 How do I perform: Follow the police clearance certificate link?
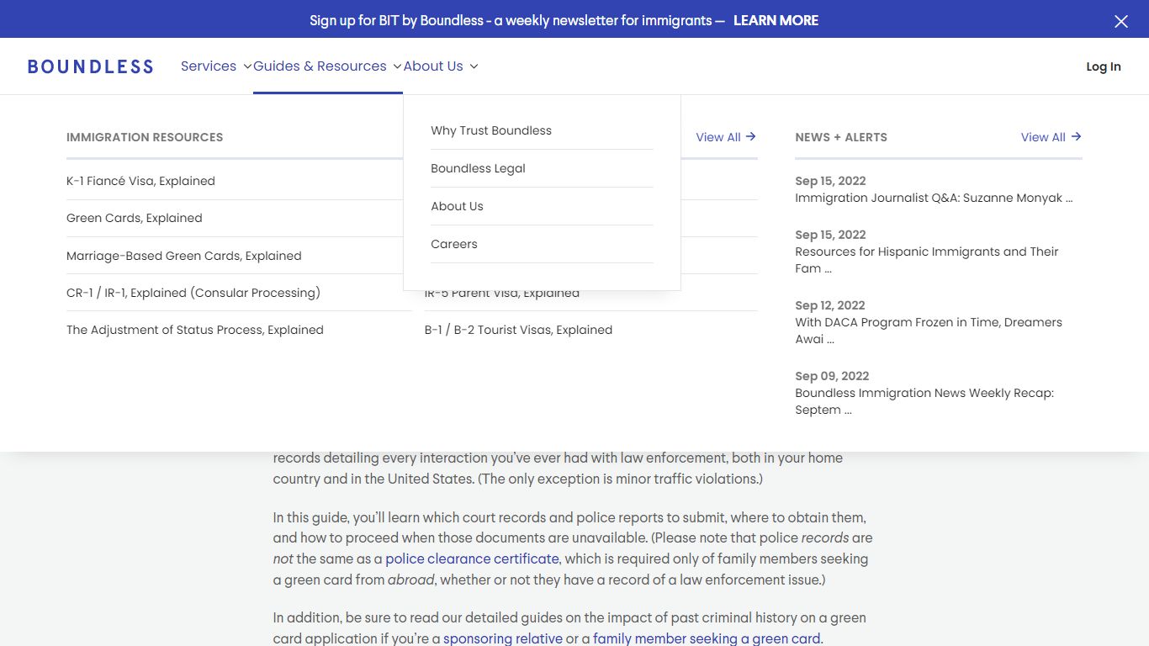(472, 559)
